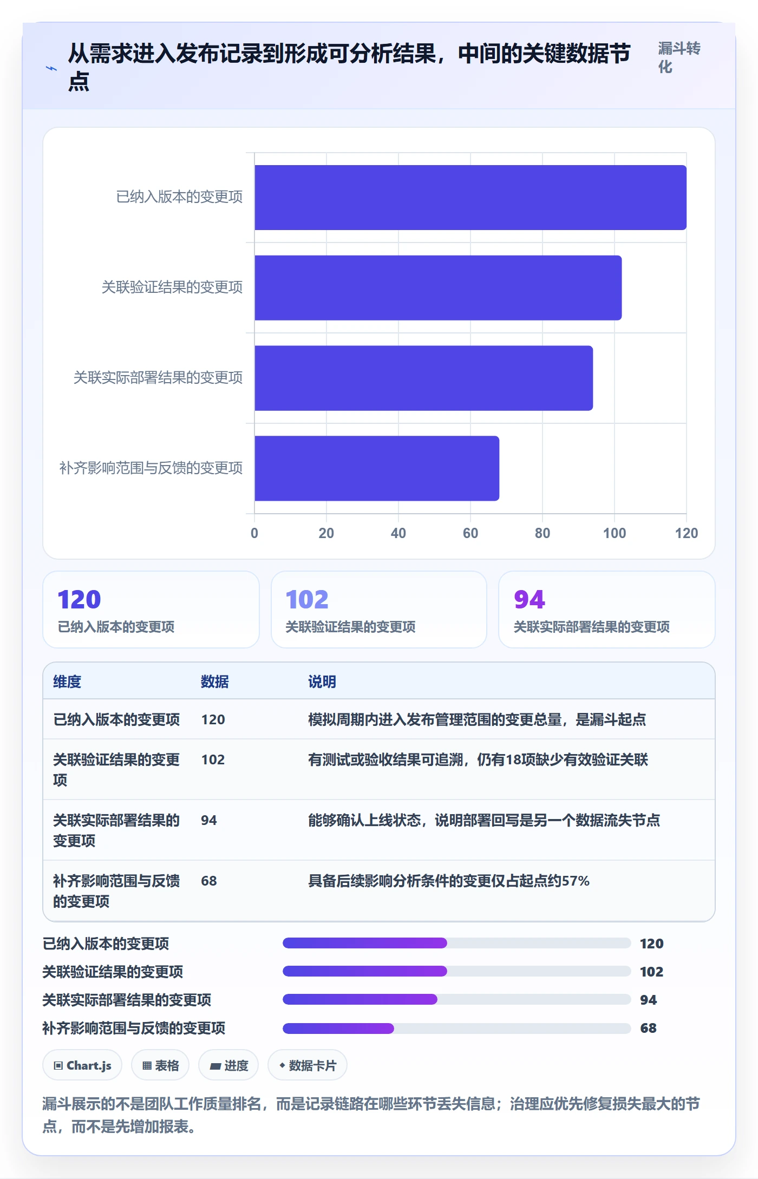Click the description mentioning 约57%
The image size is (758, 1179).
point(449,881)
